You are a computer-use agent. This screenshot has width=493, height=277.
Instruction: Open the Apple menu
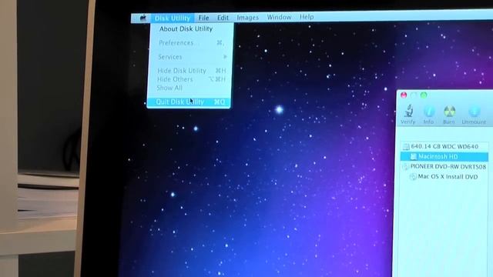[x=143, y=18]
